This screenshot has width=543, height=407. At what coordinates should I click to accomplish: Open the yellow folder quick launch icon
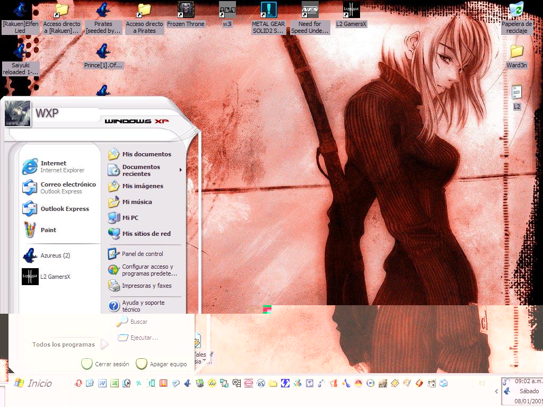(273, 383)
